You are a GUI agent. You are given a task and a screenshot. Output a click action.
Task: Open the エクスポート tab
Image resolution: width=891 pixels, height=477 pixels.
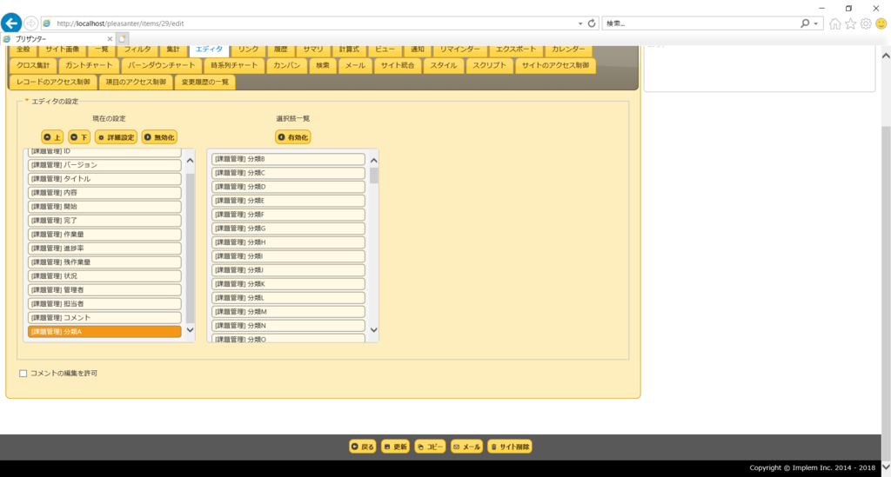(515, 50)
